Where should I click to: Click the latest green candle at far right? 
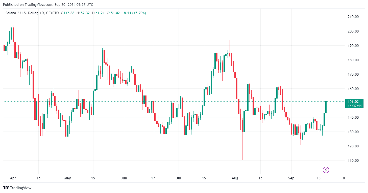(x=326, y=107)
